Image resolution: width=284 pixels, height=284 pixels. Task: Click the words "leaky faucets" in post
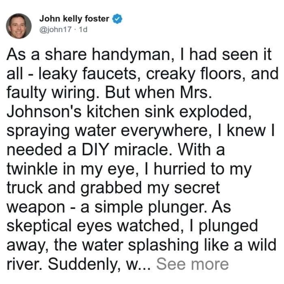88,74
